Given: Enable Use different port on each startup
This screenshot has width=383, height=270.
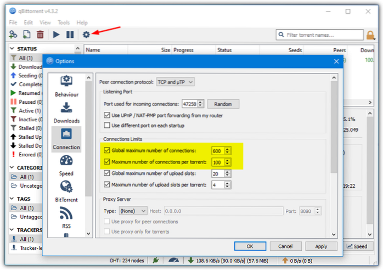Looking at the screenshot, I should coord(107,126).
